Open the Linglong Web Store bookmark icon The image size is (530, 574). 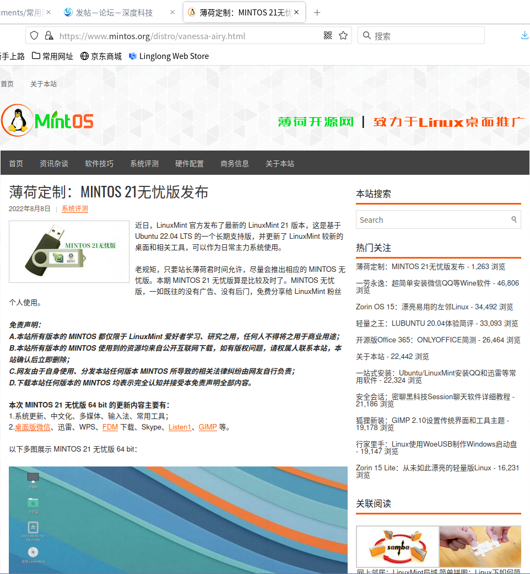click(x=132, y=56)
